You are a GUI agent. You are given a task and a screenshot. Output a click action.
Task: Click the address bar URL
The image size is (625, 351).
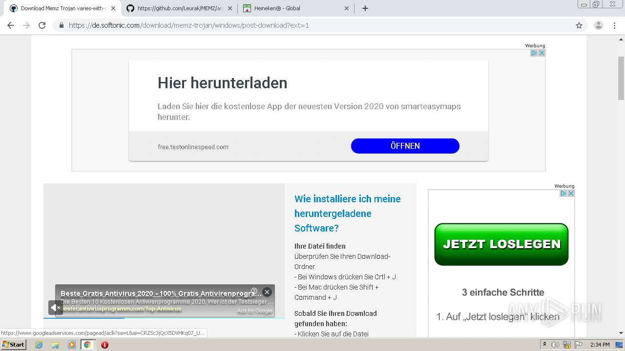coord(189,25)
